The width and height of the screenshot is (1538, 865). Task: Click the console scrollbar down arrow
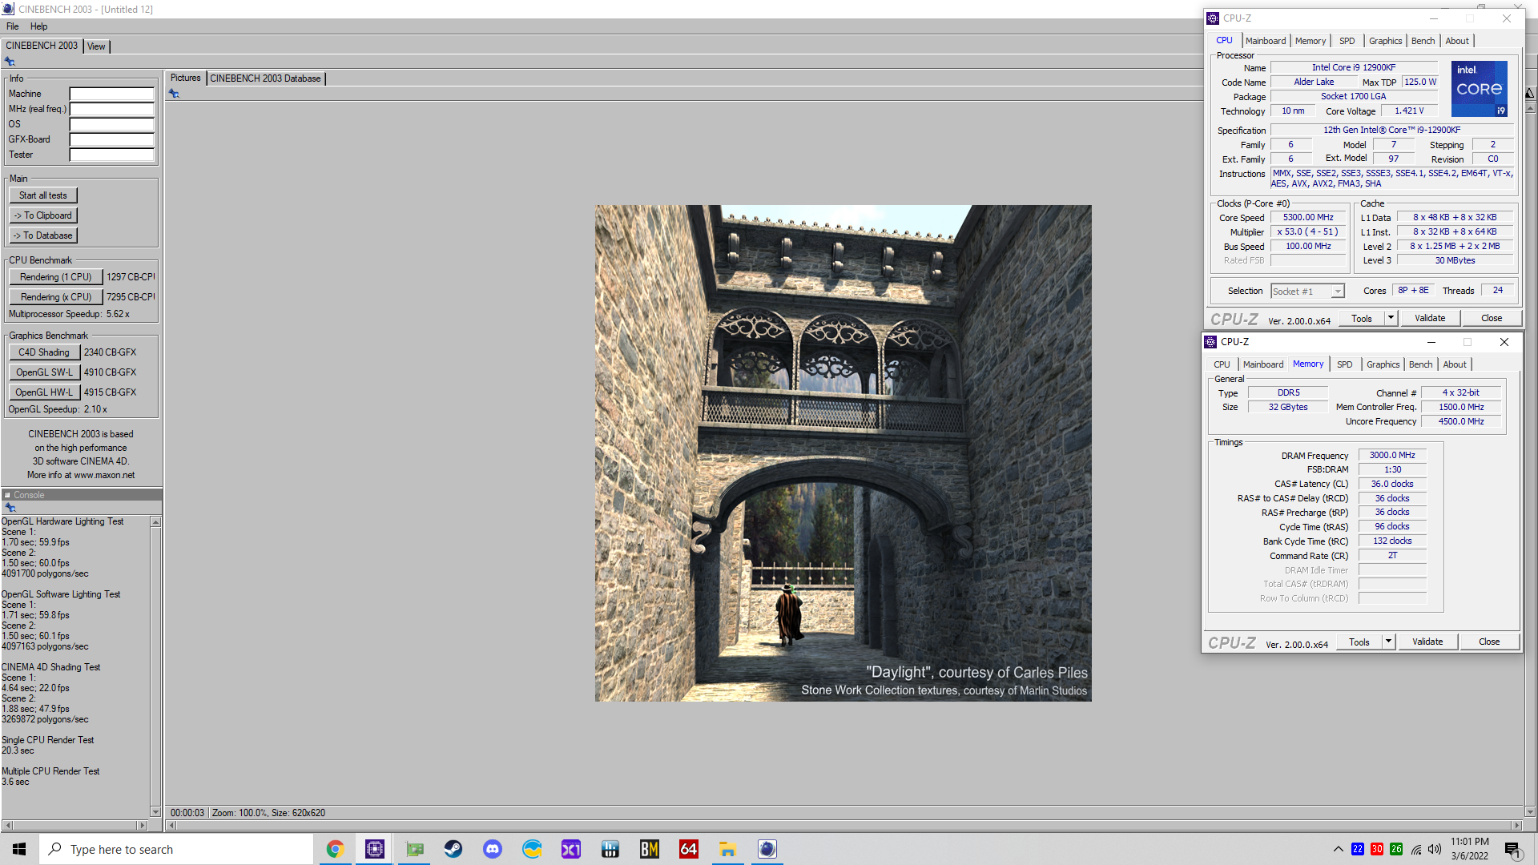(155, 812)
